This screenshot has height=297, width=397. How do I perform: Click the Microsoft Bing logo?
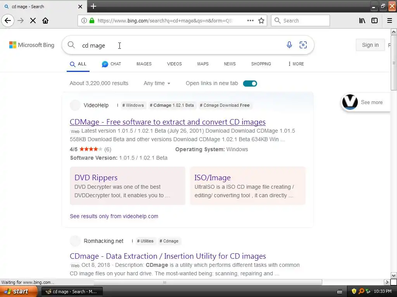pyautogui.click(x=32, y=45)
